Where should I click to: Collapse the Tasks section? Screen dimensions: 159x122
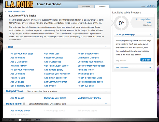106,47
